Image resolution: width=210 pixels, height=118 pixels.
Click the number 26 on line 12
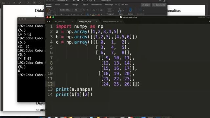127,84
